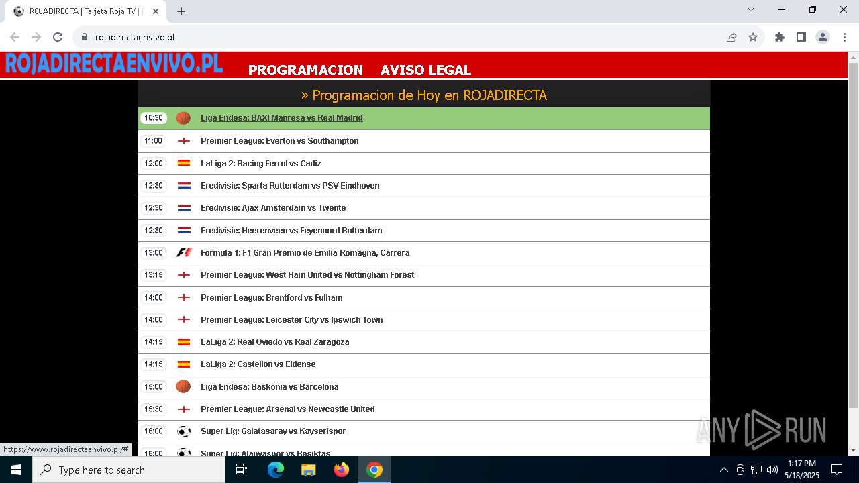Click the Netherlands flag beside Heerenveen vs Feyenoord
This screenshot has width=859, height=483.
[x=183, y=230]
